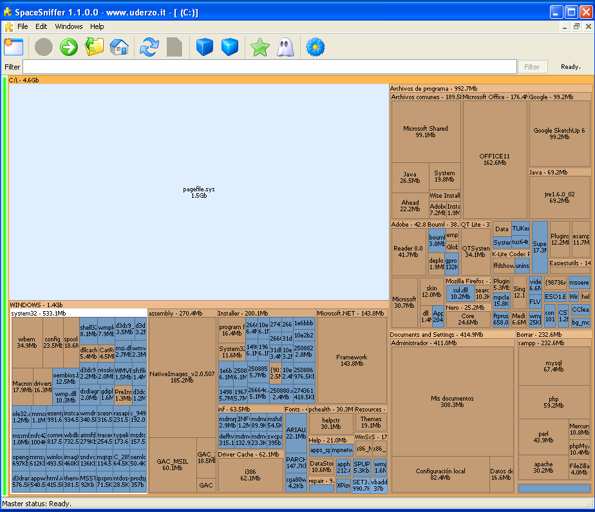The width and height of the screenshot is (595, 512).
Task: Click the Filter button
Action: (x=532, y=67)
